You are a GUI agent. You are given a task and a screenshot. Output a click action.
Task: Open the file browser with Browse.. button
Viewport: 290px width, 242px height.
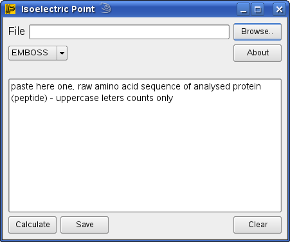[x=257, y=32]
